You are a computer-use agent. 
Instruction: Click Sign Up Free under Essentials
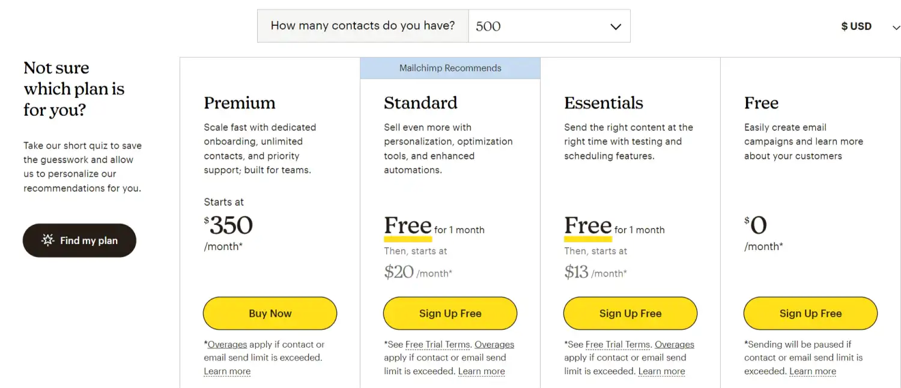click(x=630, y=314)
